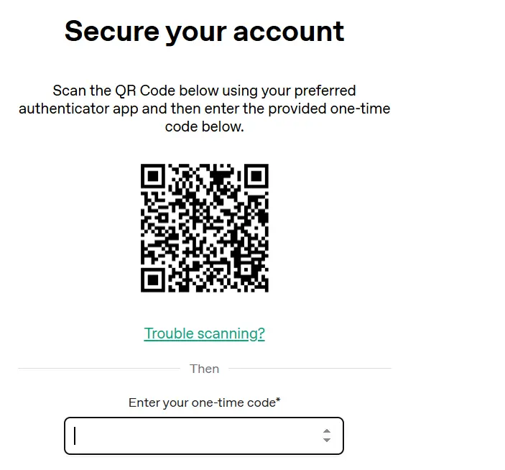Click the "Enter your one-time code*" label
This screenshot has width=505, height=470.
tap(204, 402)
